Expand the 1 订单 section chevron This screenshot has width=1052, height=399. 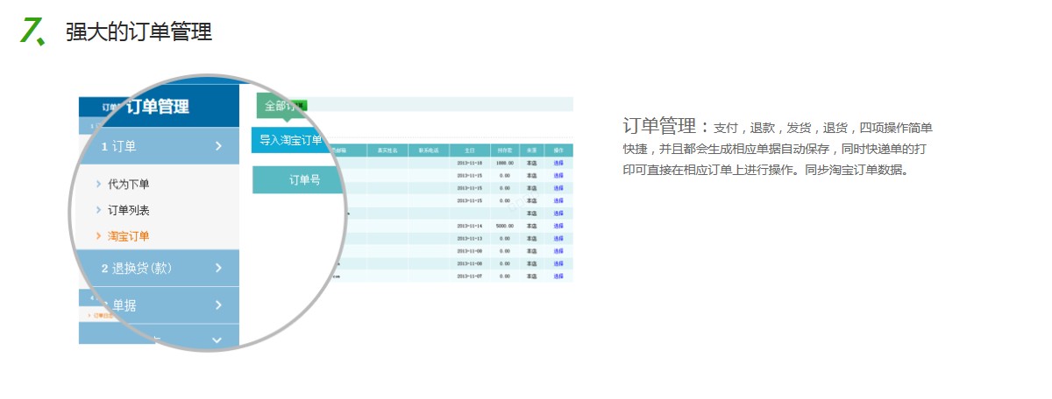pos(218,147)
